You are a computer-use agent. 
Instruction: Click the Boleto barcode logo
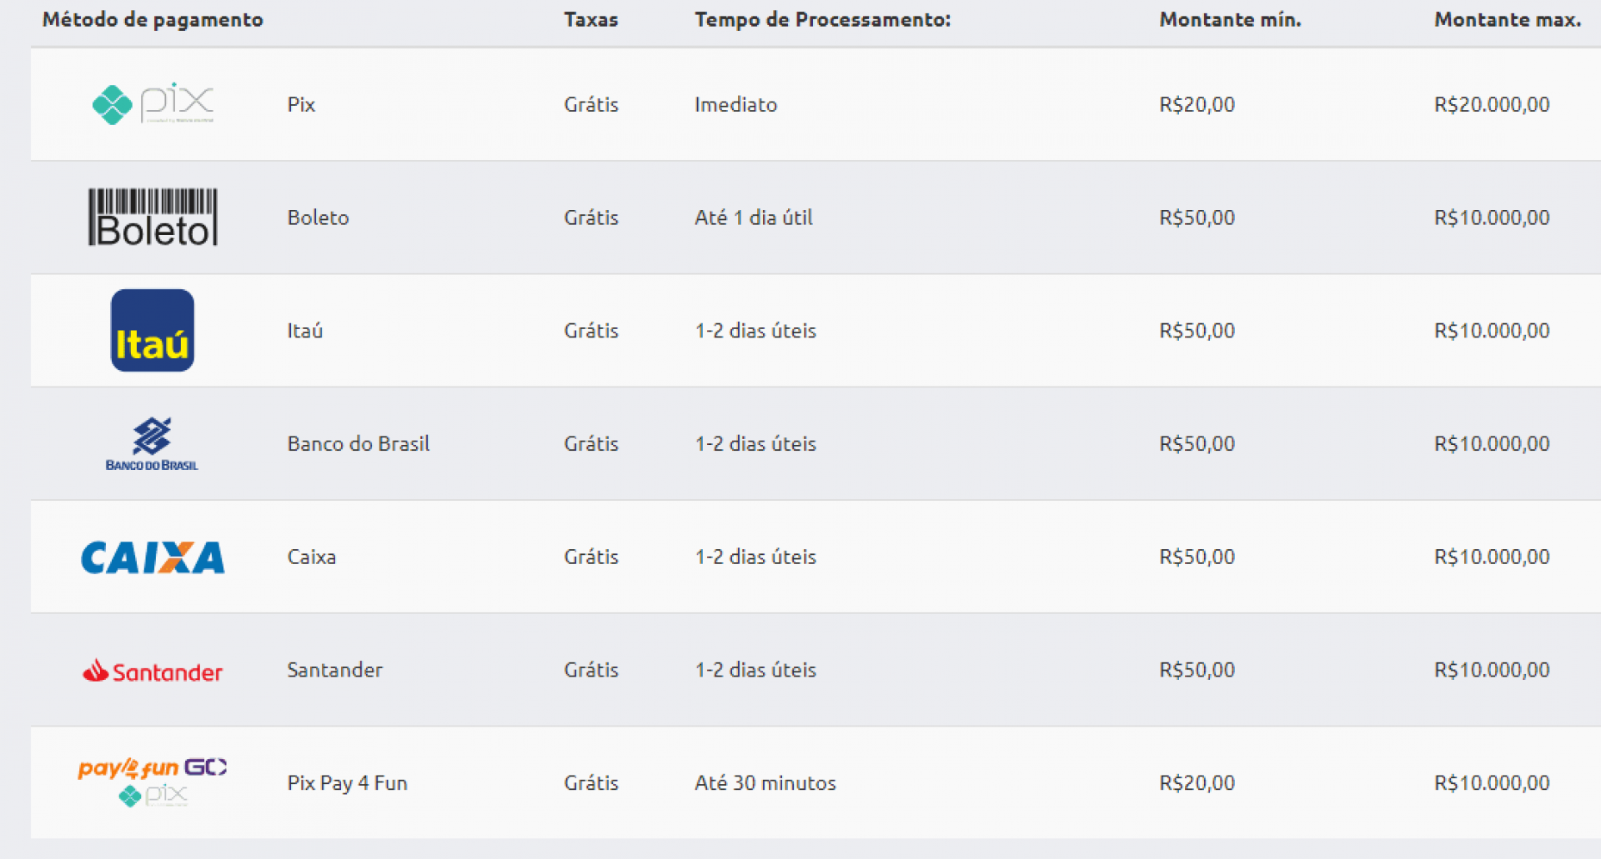[x=153, y=217]
